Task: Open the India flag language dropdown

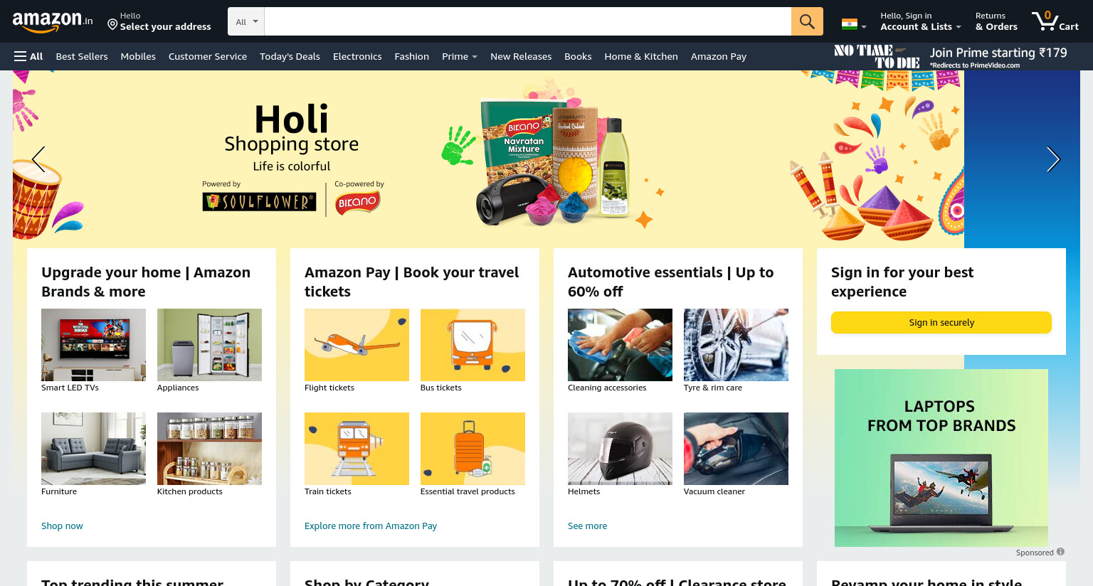Action: 854,25
